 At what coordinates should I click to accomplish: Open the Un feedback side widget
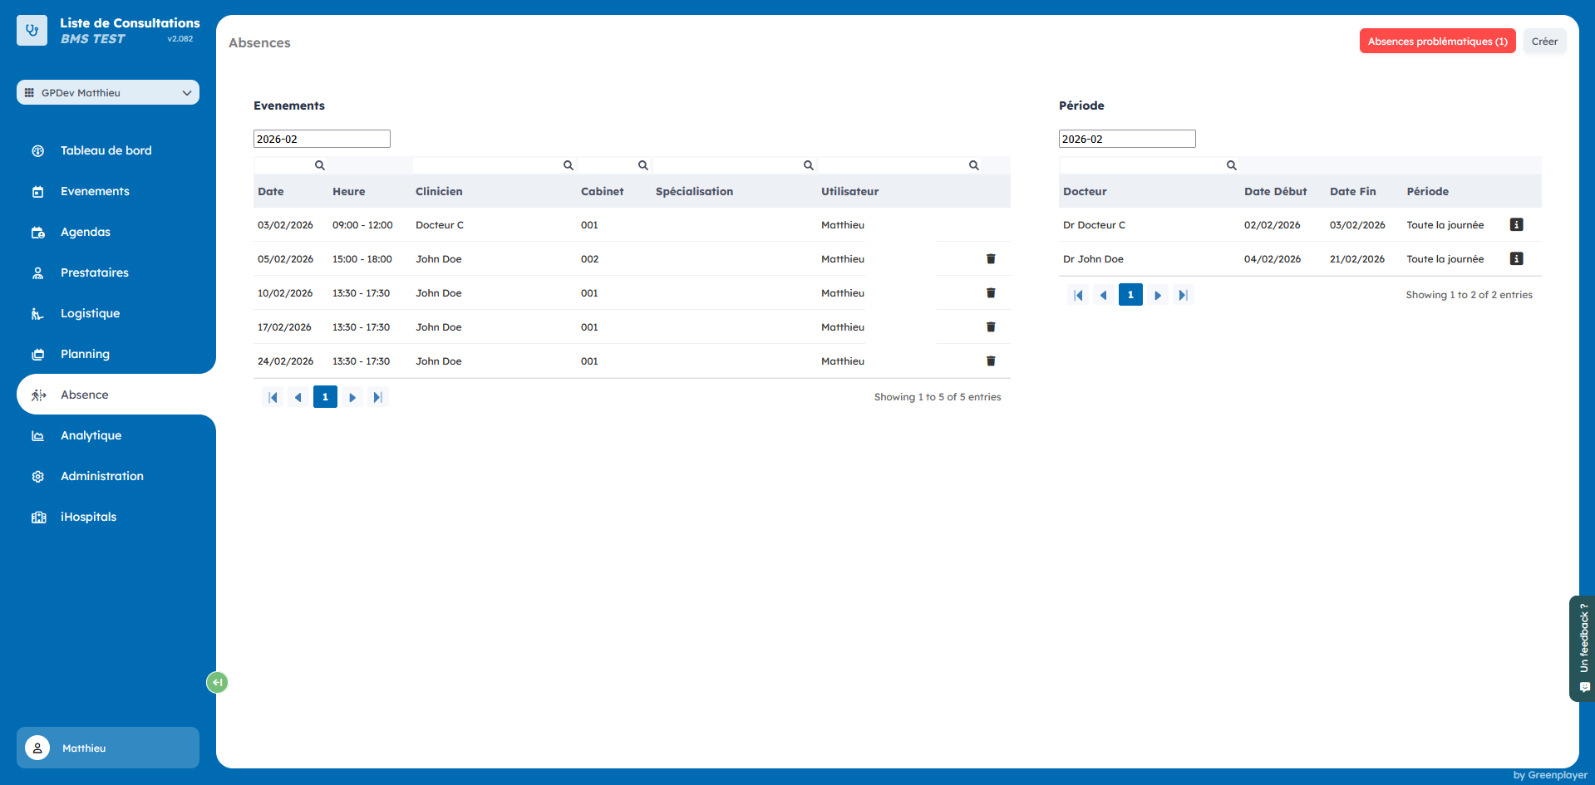pos(1583,648)
